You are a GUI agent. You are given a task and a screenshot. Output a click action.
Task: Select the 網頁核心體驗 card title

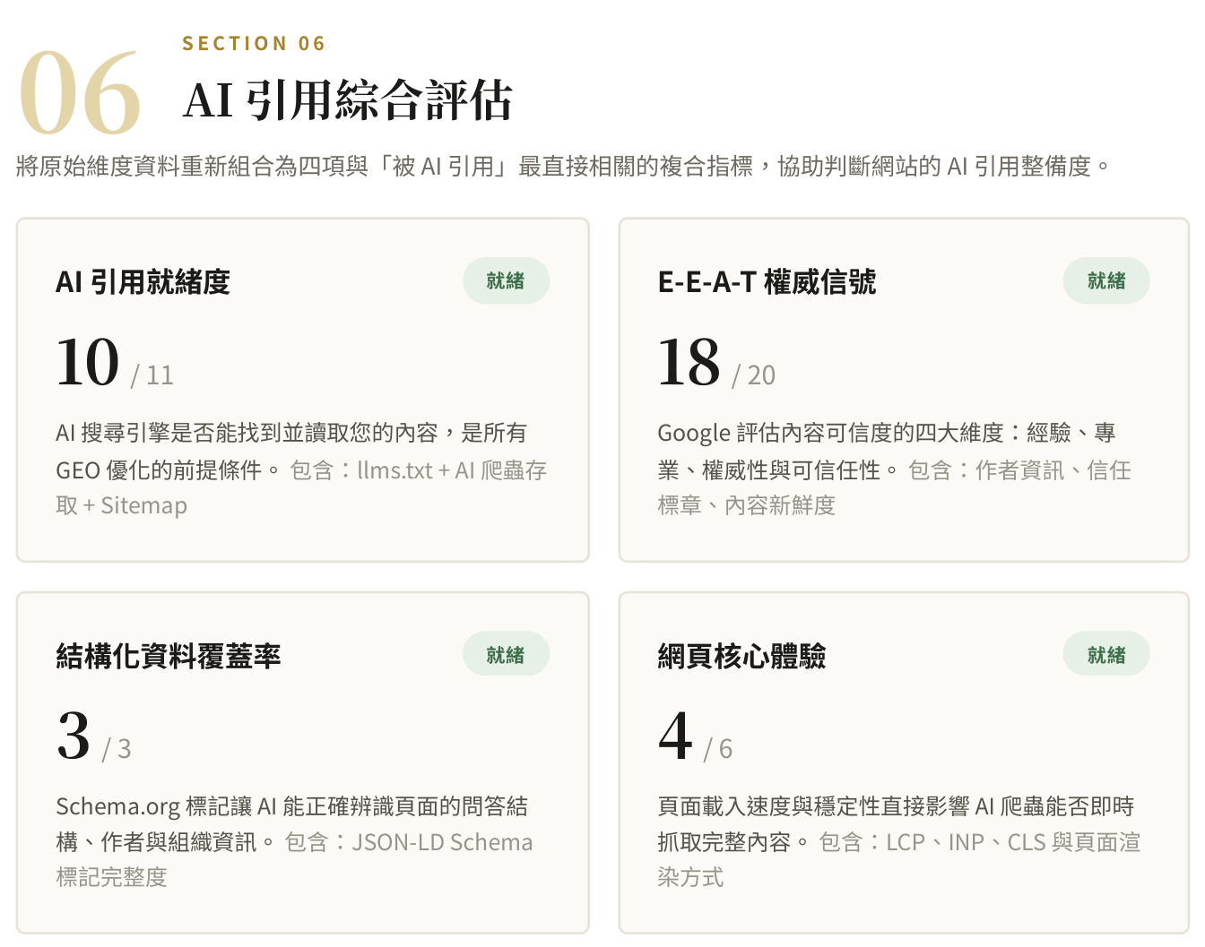tap(742, 656)
